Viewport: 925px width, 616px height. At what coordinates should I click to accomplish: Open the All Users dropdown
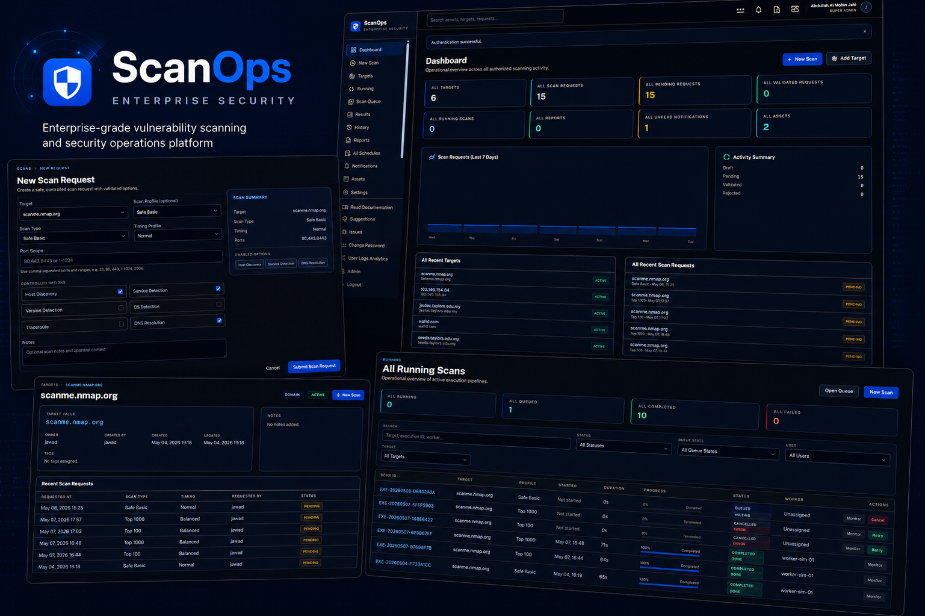pos(837,457)
